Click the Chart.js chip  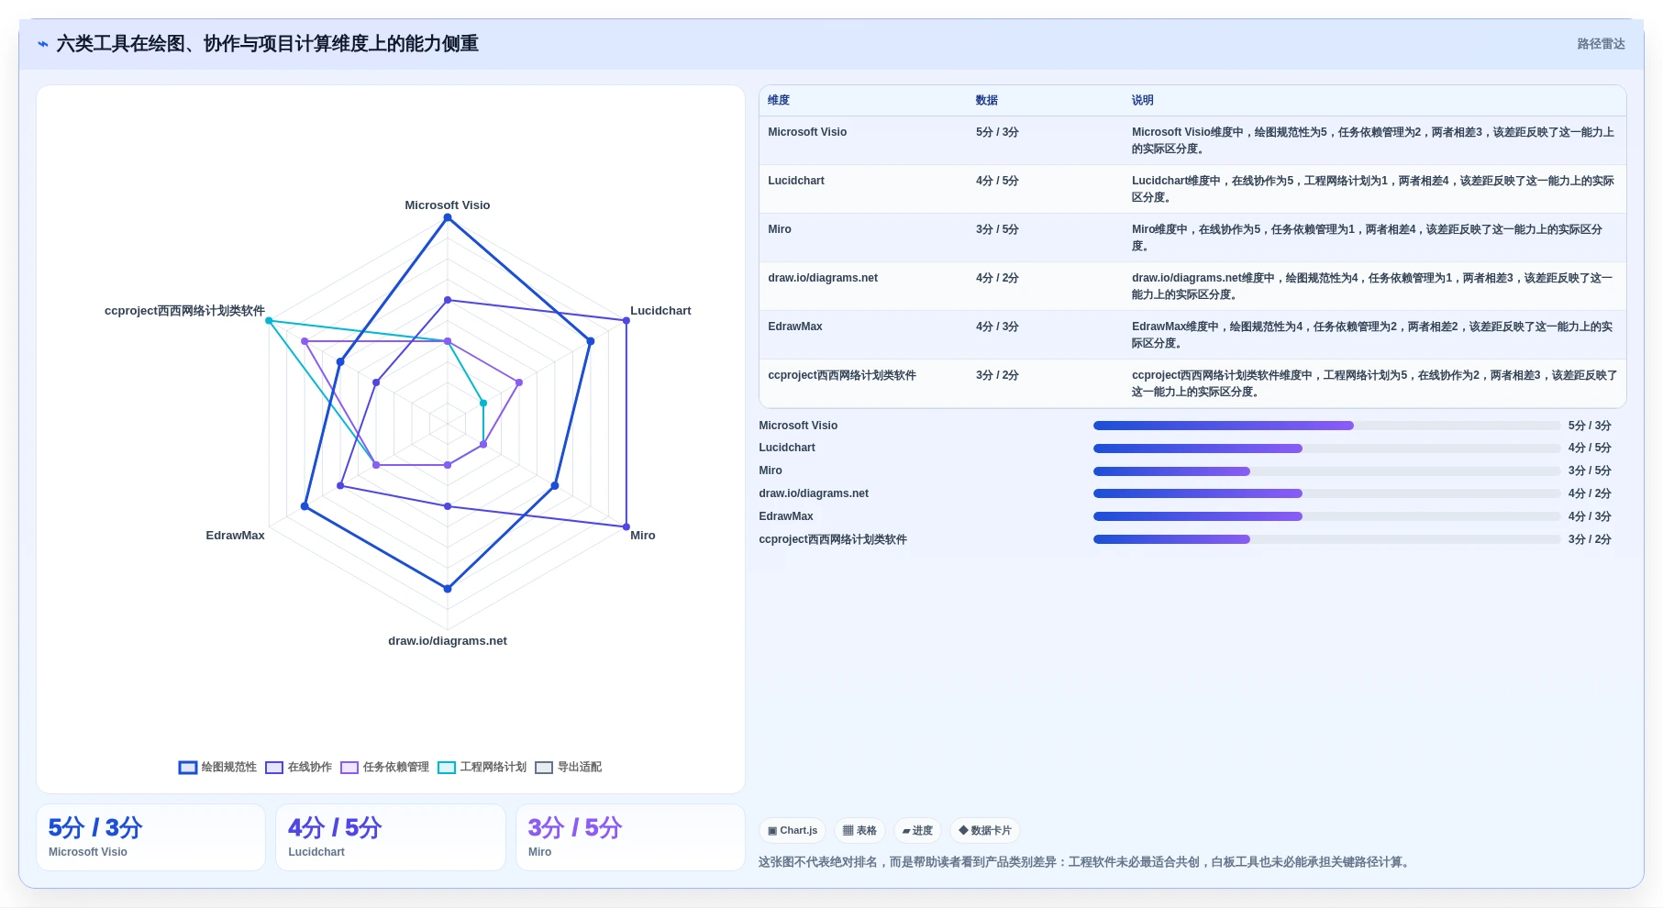click(x=793, y=831)
